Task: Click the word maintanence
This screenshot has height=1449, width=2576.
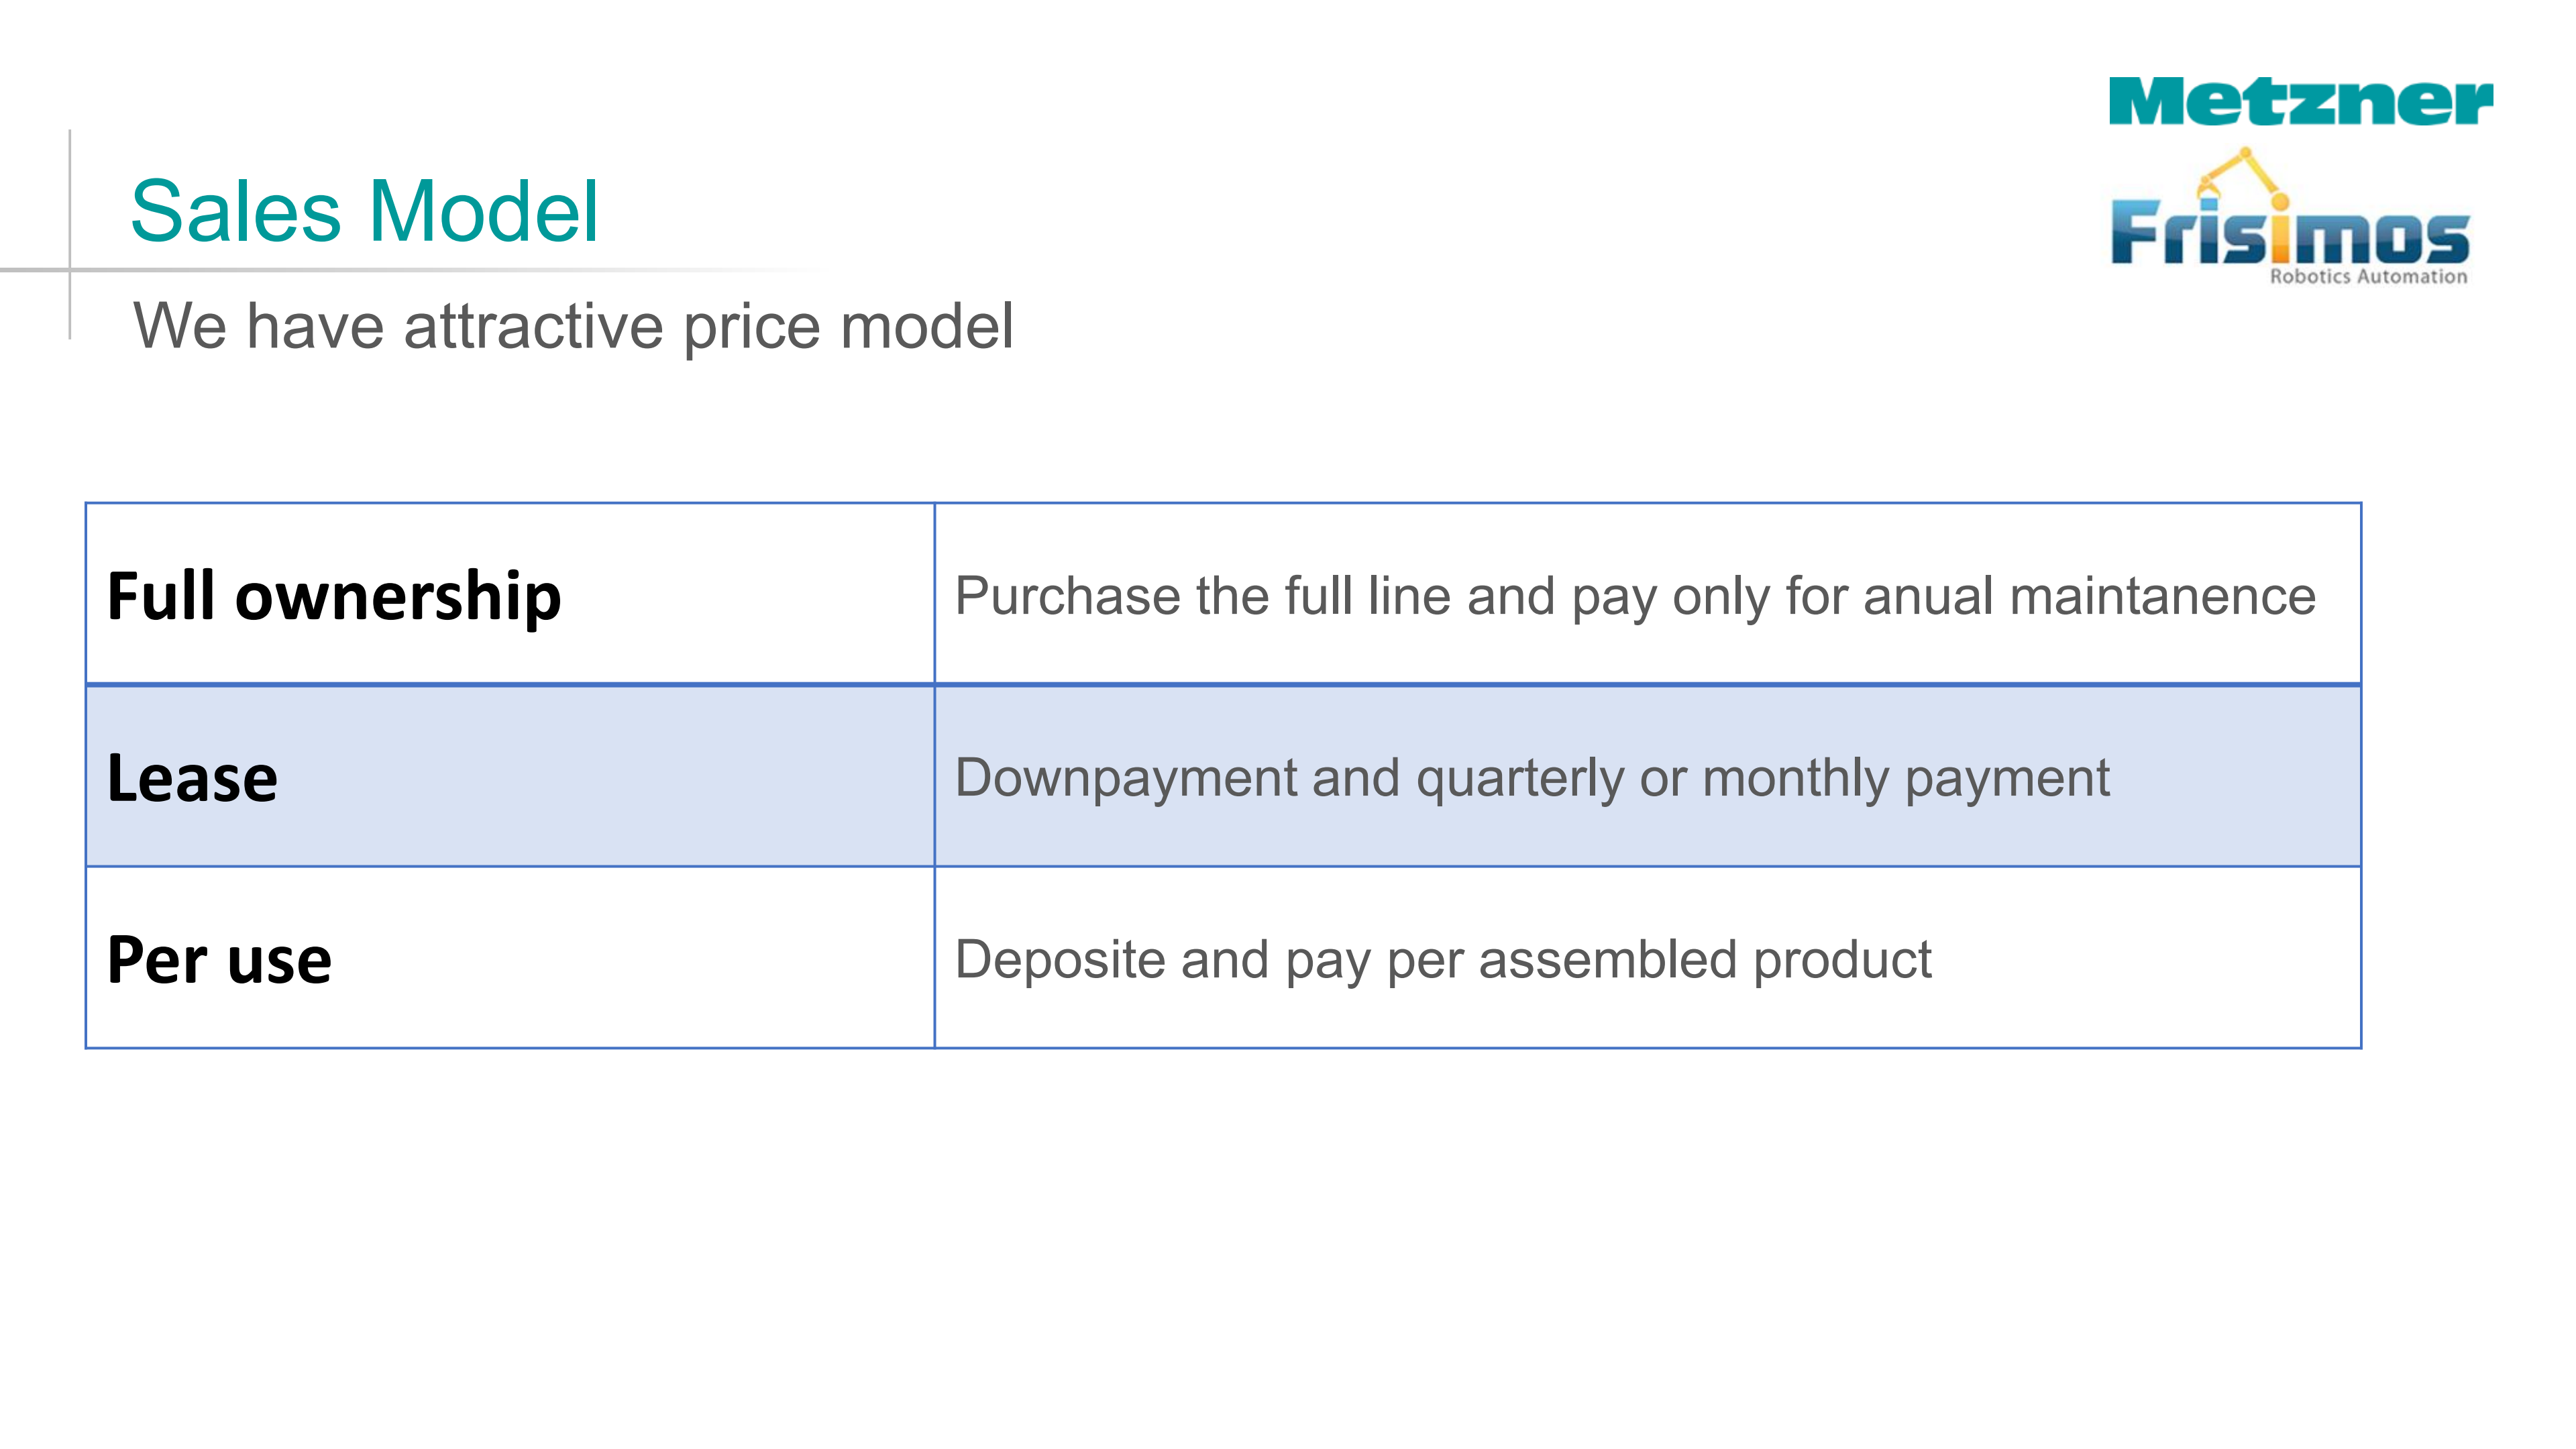Action: [2162, 596]
